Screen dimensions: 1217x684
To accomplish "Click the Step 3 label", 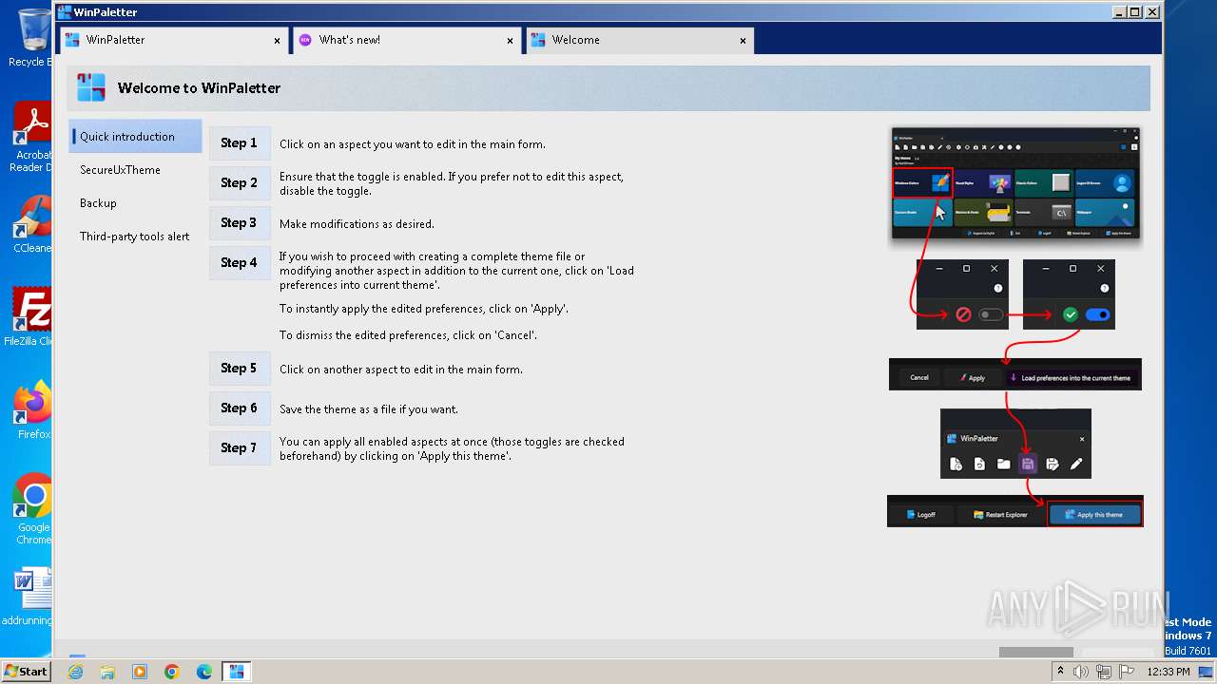I will 240,223.
